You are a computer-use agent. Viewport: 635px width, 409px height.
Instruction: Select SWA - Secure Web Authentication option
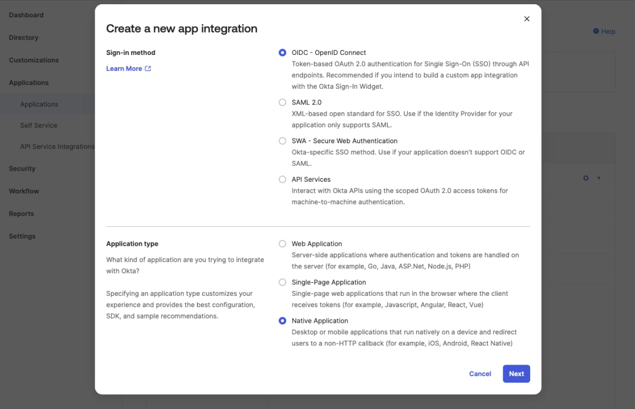(283, 141)
